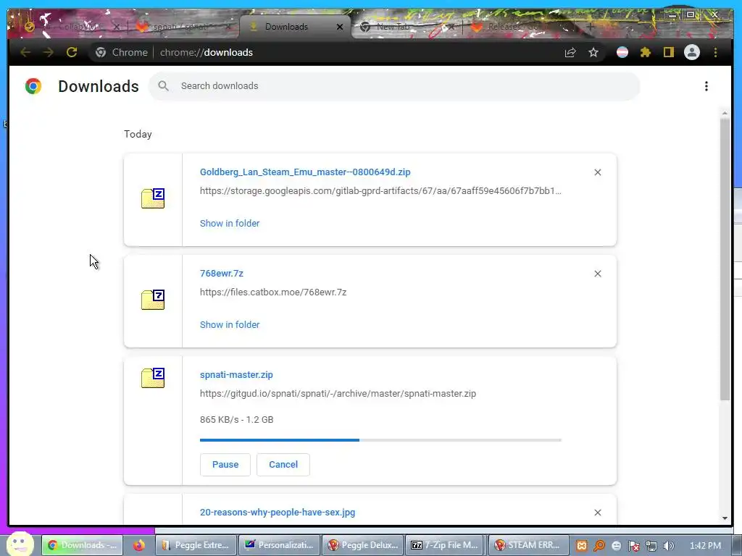Screen dimensions: 742x556
Task: Click the share page icon in address bar
Action: coord(570,52)
